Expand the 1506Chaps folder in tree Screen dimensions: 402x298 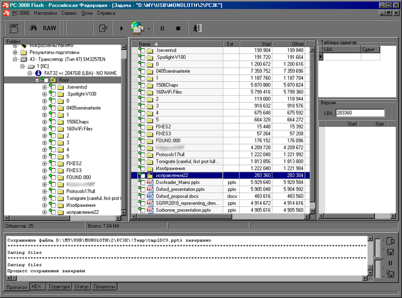[x=45, y=122]
